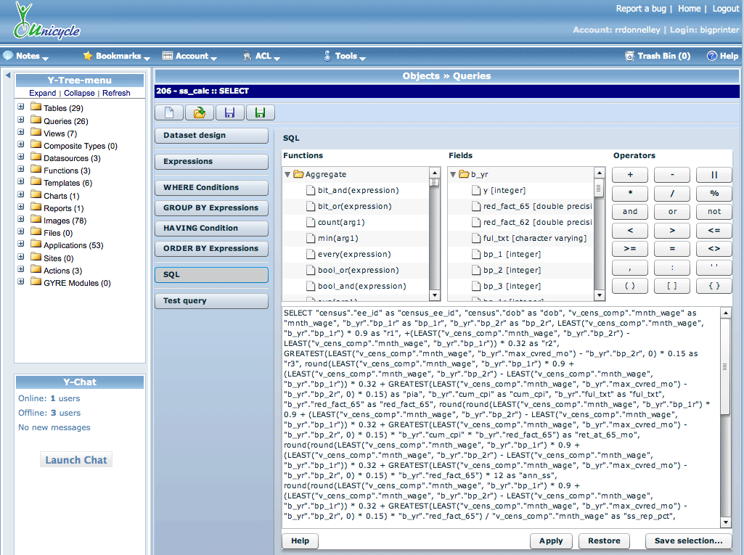Open the Tools menu

[345, 56]
